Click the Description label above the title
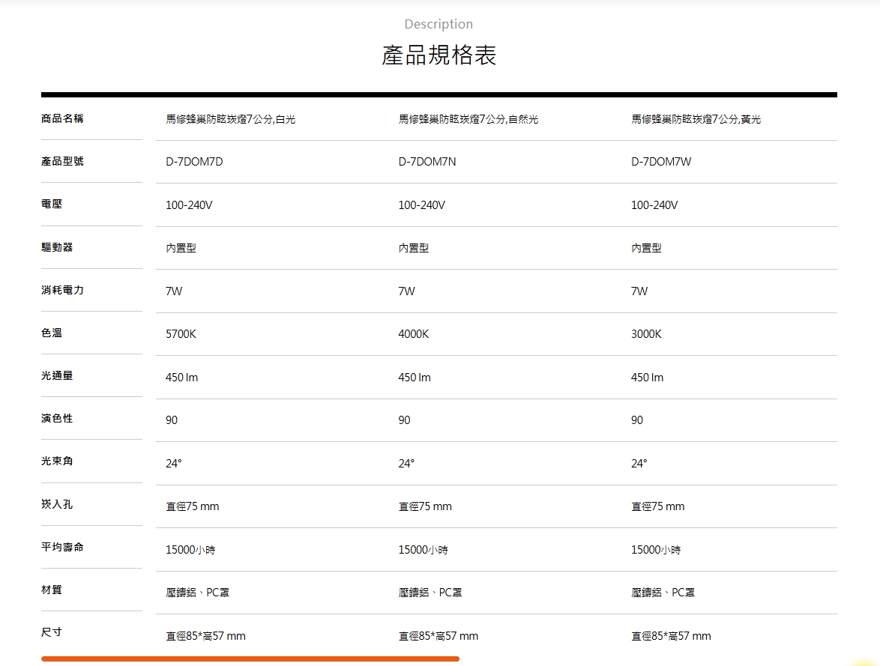This screenshot has width=880, height=666. pyautogui.click(x=439, y=24)
